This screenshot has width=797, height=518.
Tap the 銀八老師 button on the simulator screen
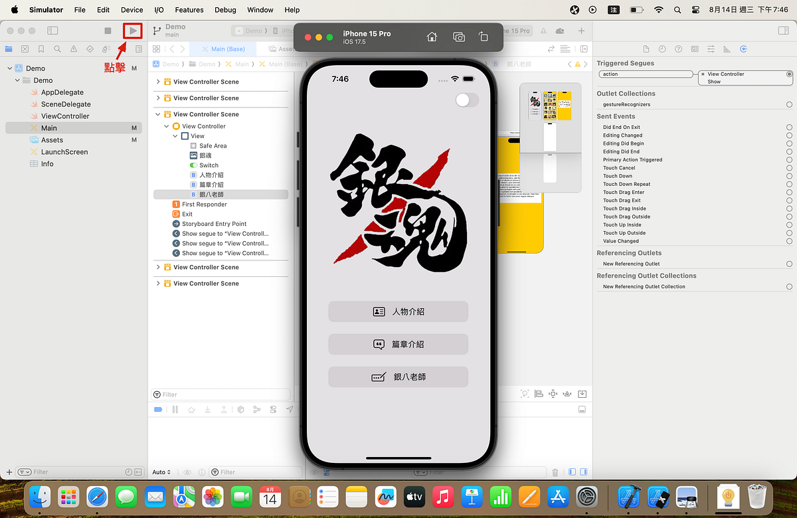point(398,377)
